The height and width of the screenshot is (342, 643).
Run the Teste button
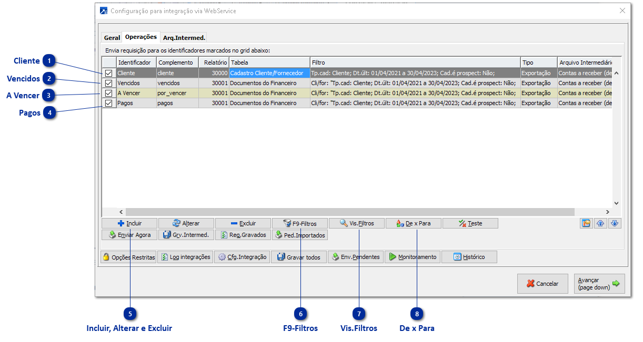coord(470,223)
